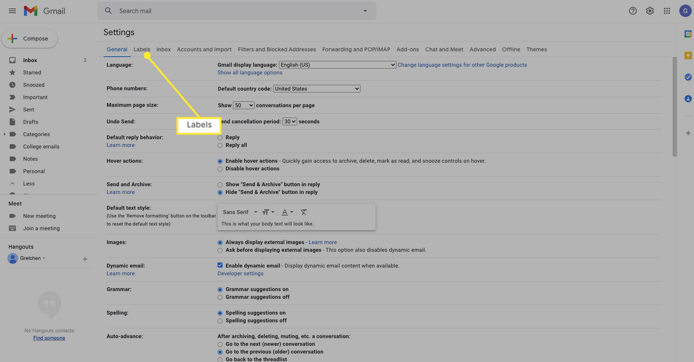Uncheck Enable dynamic email checkbox
This screenshot has height=362, width=694.
point(220,265)
